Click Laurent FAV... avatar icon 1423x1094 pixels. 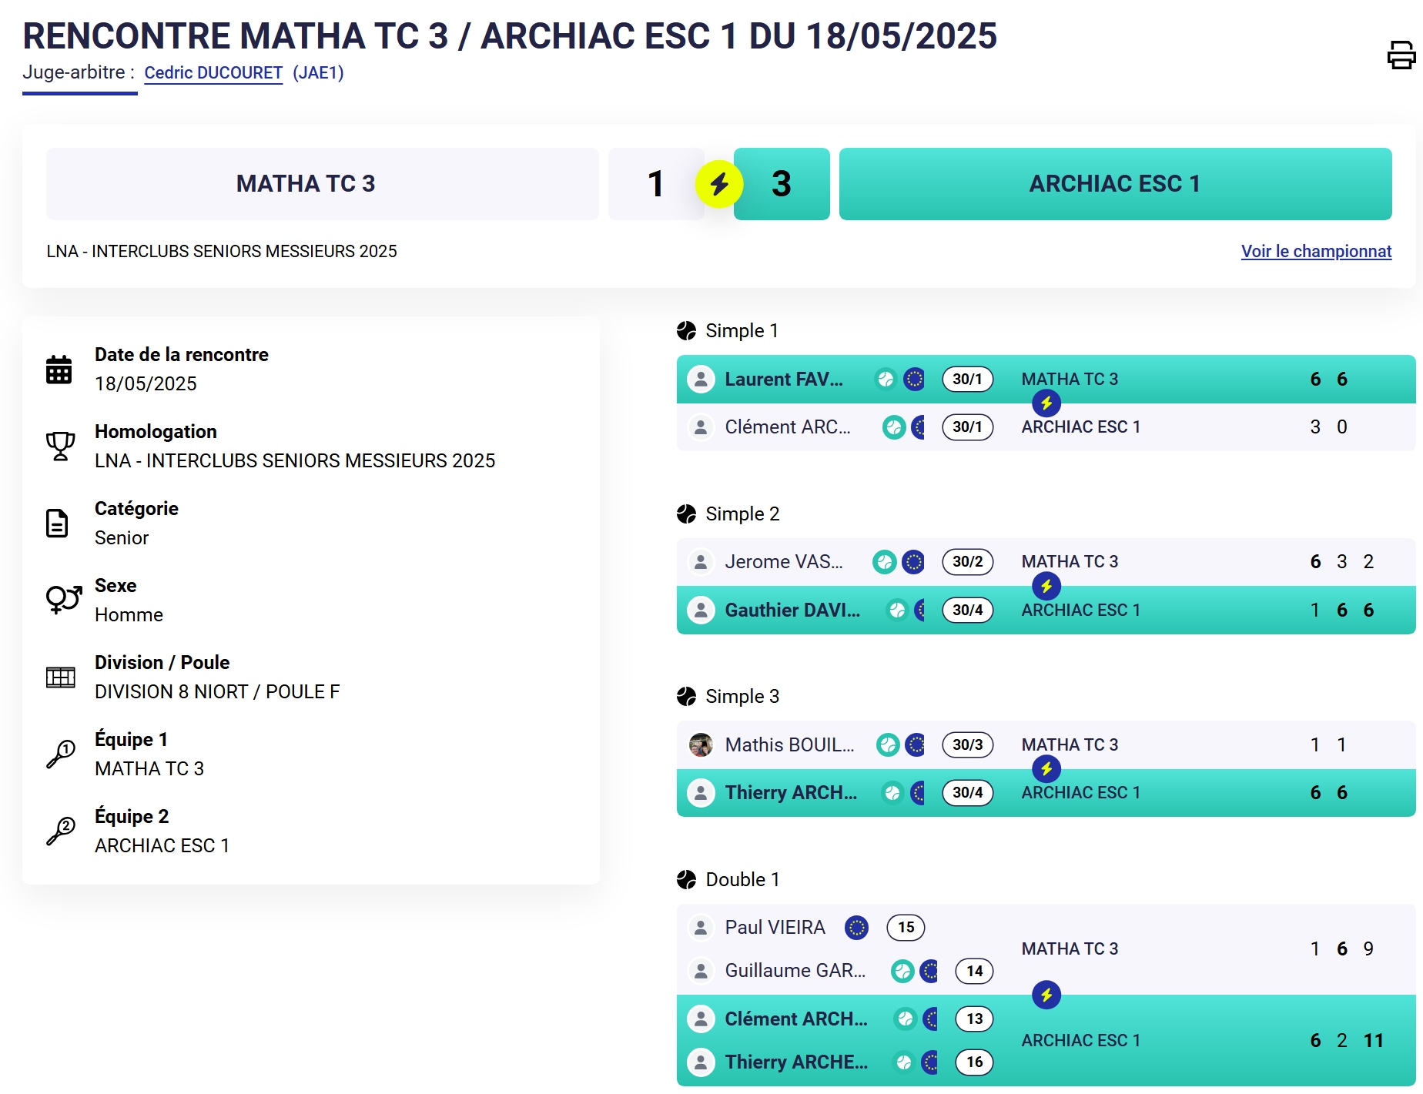tap(701, 379)
